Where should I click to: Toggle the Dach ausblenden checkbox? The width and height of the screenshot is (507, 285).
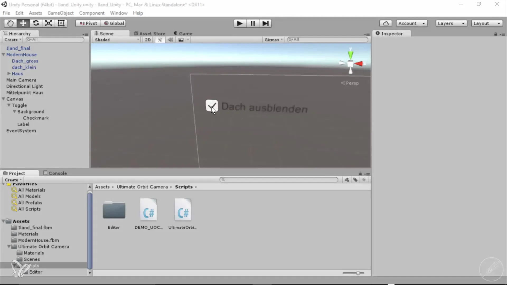pos(212,106)
